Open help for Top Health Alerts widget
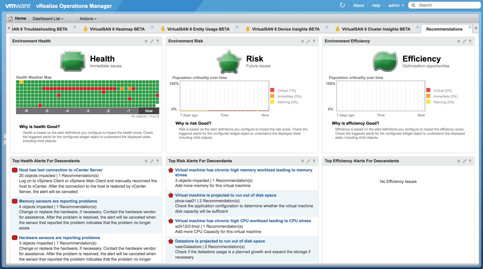This screenshot has height=269, width=483. coord(157,161)
